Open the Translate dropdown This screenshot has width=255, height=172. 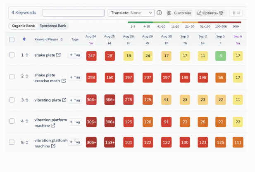pos(131,13)
